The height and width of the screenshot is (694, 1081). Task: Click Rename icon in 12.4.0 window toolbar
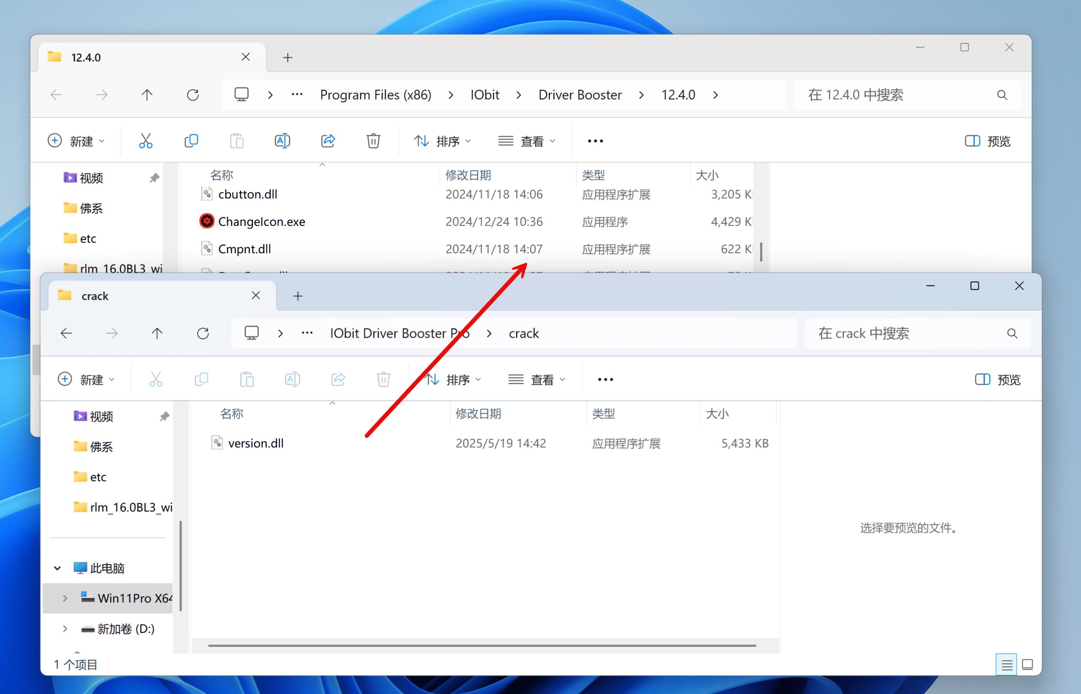(282, 141)
